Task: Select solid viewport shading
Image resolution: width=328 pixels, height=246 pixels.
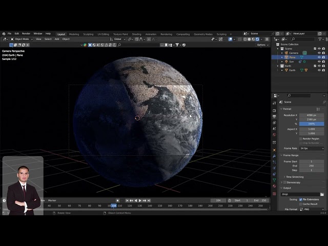Action: point(249,39)
